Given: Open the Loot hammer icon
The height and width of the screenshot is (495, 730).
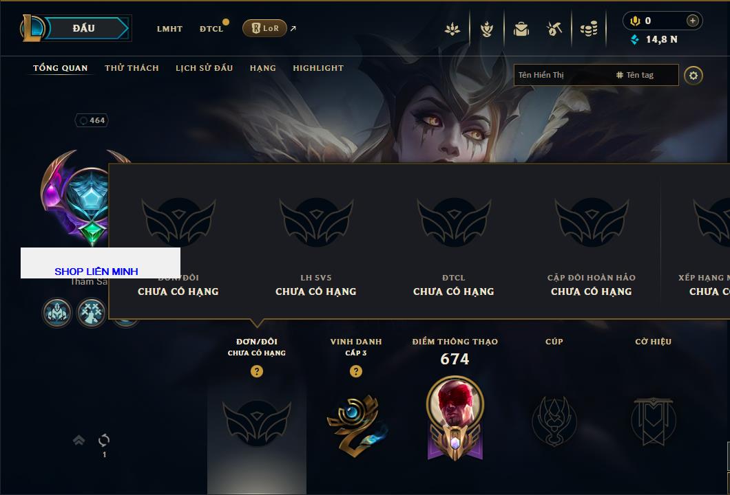Looking at the screenshot, I should point(554,30).
